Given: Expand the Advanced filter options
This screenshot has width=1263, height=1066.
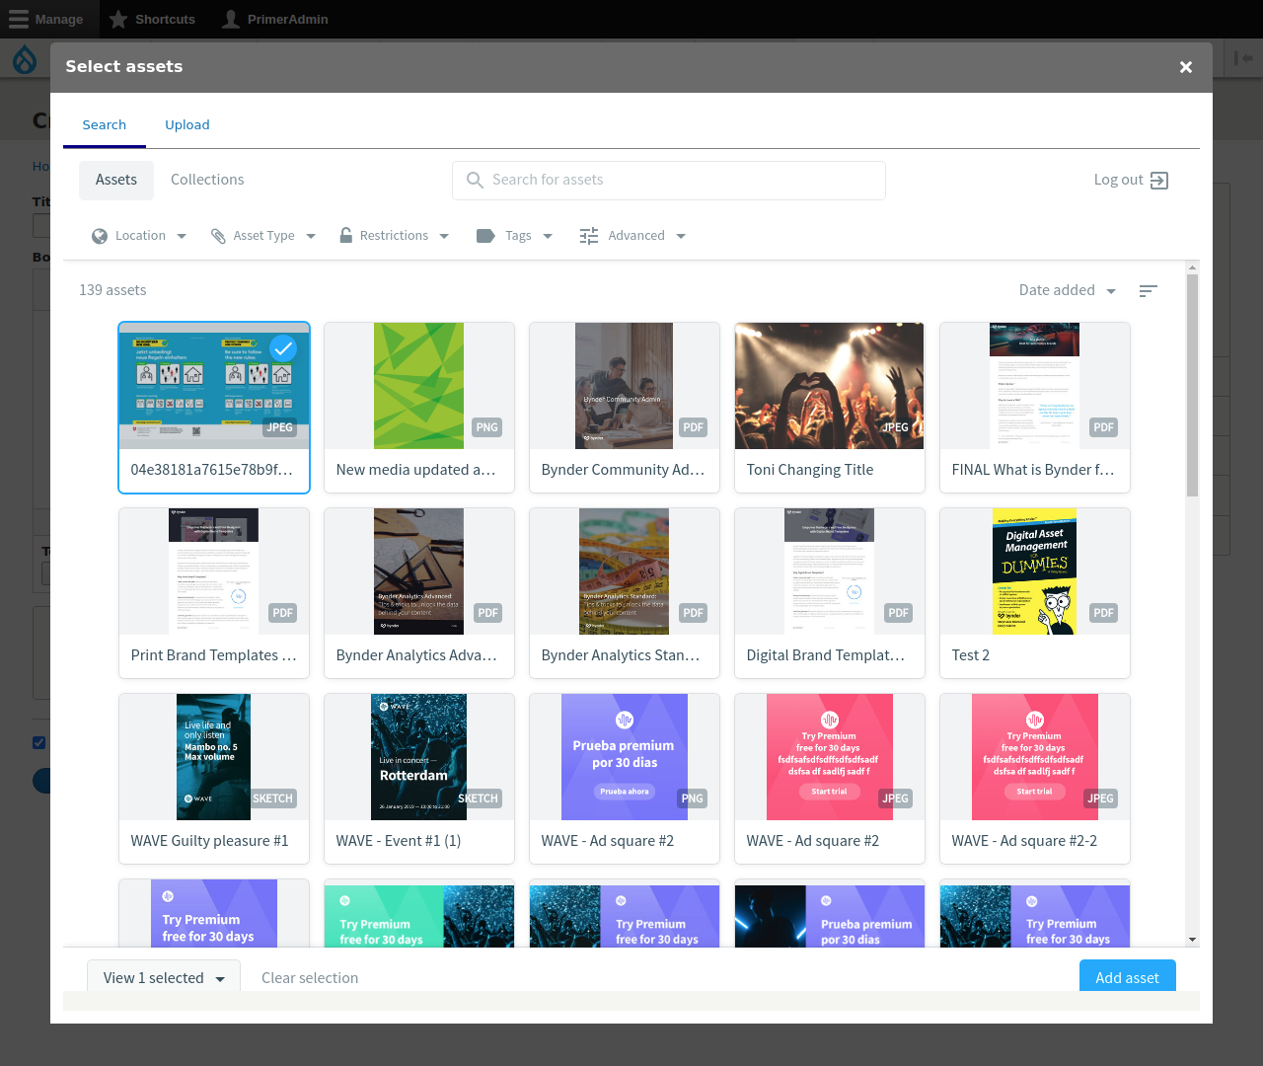Looking at the screenshot, I should (632, 236).
